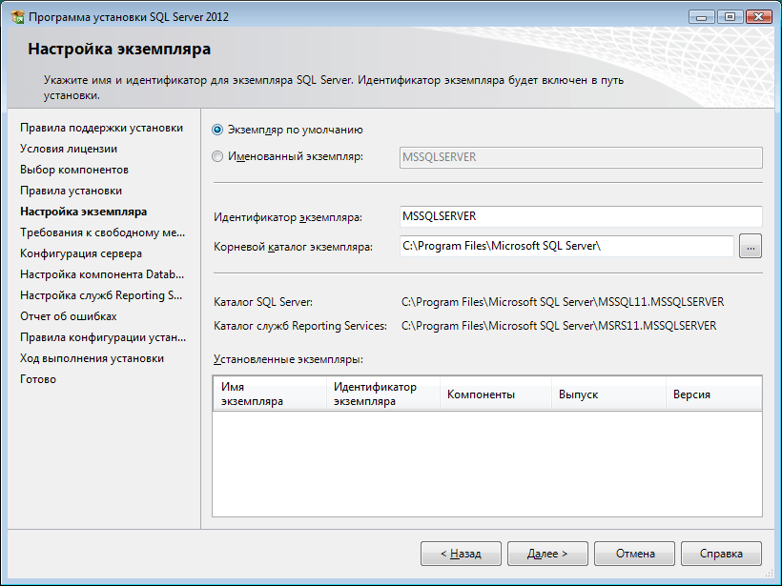Click the browse '...' button for root directory
The width and height of the screenshot is (782, 586).
point(751,246)
